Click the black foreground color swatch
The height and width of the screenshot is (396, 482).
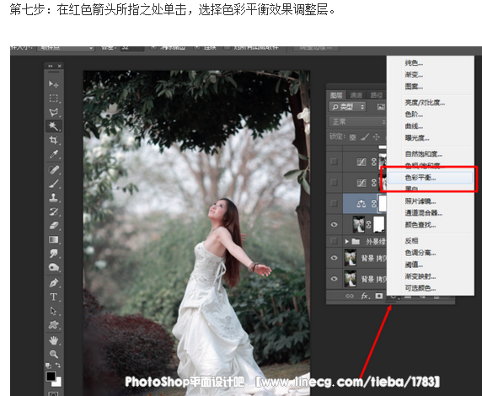coord(51,376)
